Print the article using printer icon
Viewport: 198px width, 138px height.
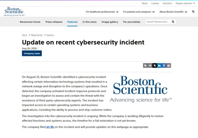[x=169, y=66]
